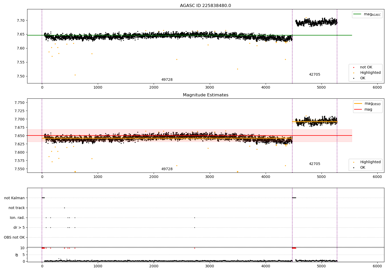Click the y-axis tick '7.750'
This screenshot has width=388, height=272.
pos(20,103)
